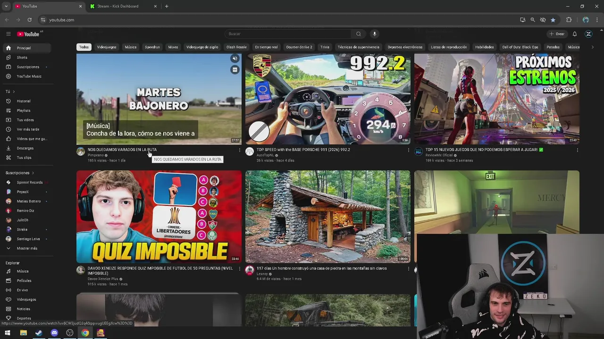604x339 pixels.
Task: Click the search input field
Action: pyautogui.click(x=288, y=34)
